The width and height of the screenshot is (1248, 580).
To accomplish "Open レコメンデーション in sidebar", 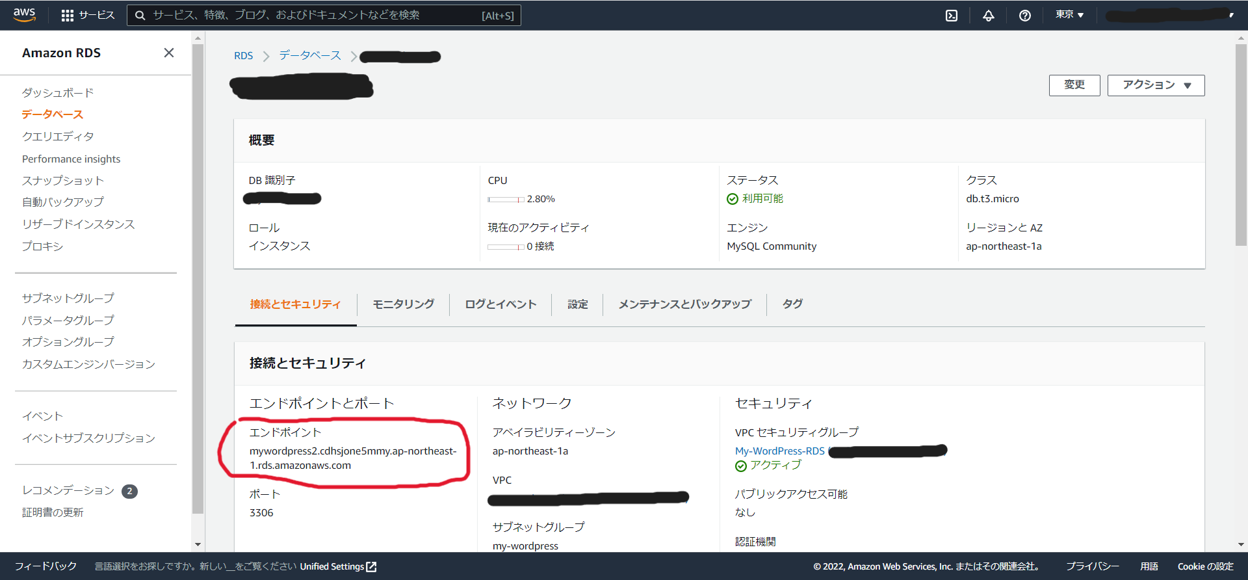I will [x=68, y=491].
